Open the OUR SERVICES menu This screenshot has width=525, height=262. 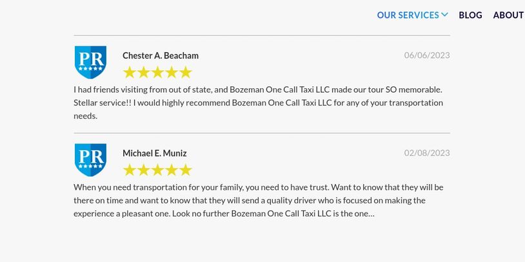[x=408, y=15]
